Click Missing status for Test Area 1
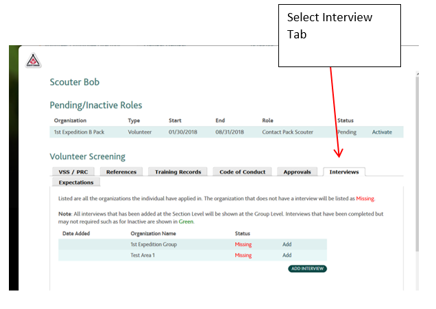Screen dimensions: 436x309 tap(243, 255)
